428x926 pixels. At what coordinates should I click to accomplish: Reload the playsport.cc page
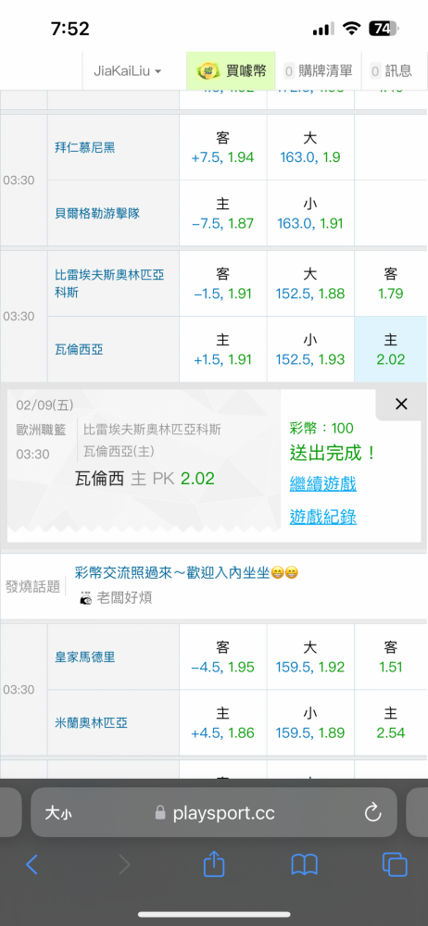(373, 813)
